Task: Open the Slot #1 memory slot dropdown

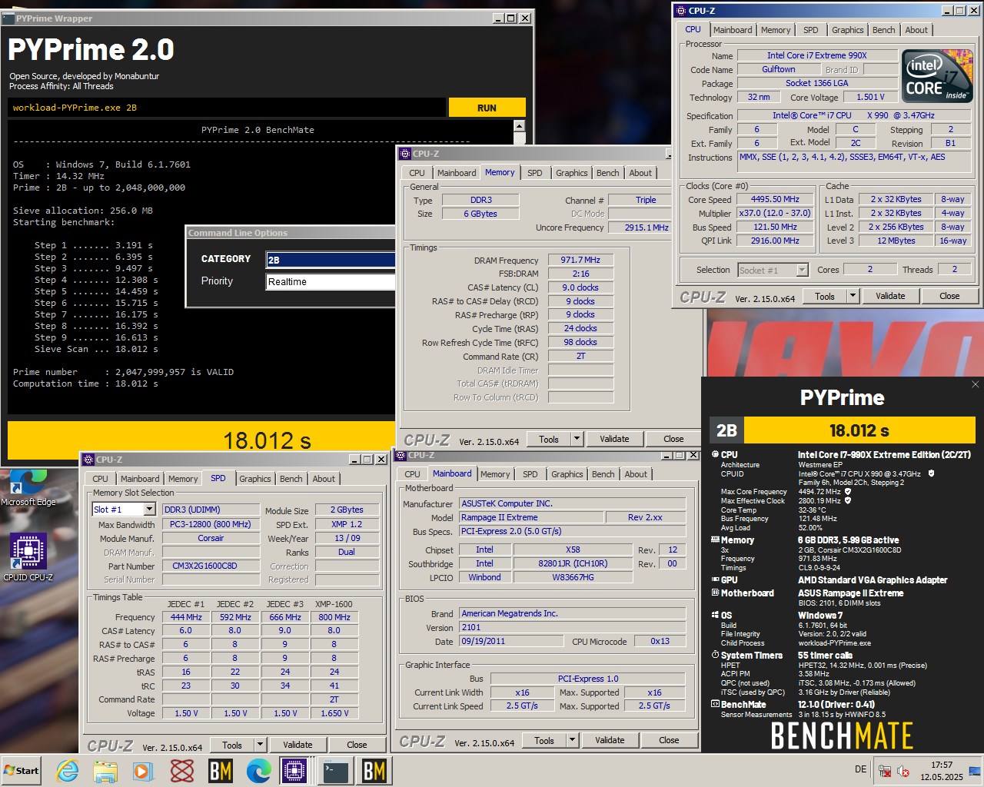Action: tap(149, 510)
